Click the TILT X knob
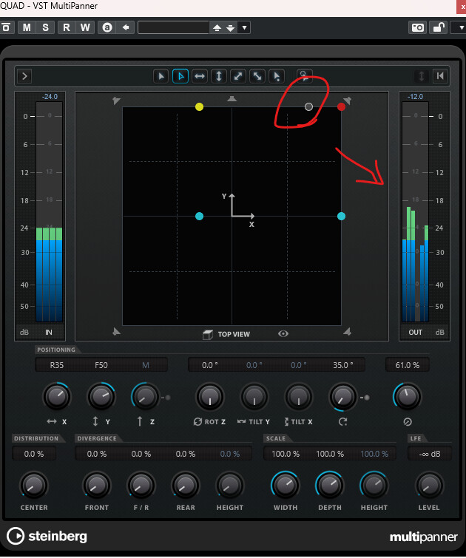 (x=299, y=396)
